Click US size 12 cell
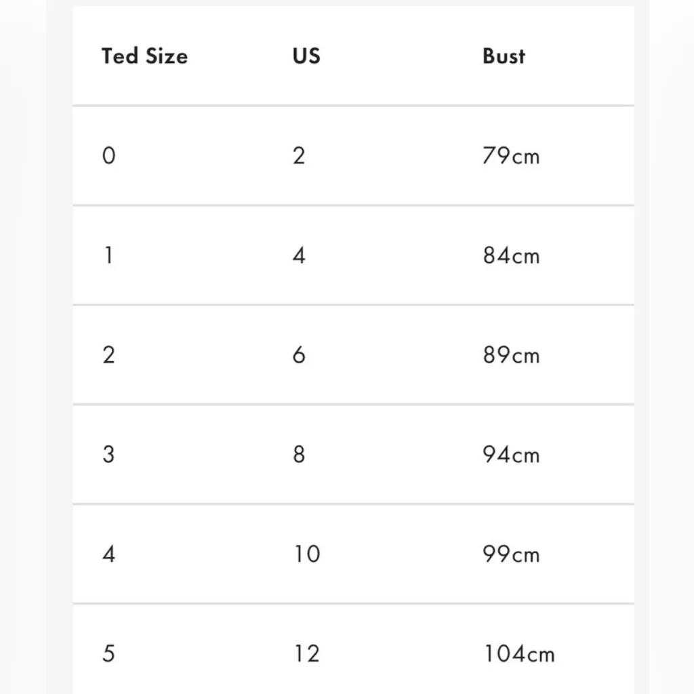 (306, 653)
